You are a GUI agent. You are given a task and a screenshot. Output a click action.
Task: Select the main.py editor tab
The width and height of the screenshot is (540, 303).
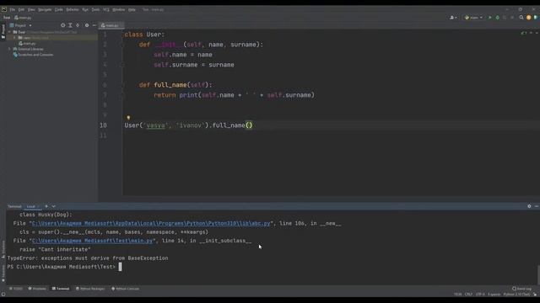[x=111, y=25]
